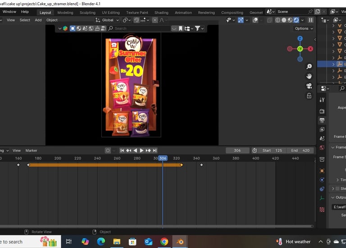Switch to the Animation workspace tab
Image resolution: width=346 pixels, height=248 pixels.
click(x=183, y=13)
